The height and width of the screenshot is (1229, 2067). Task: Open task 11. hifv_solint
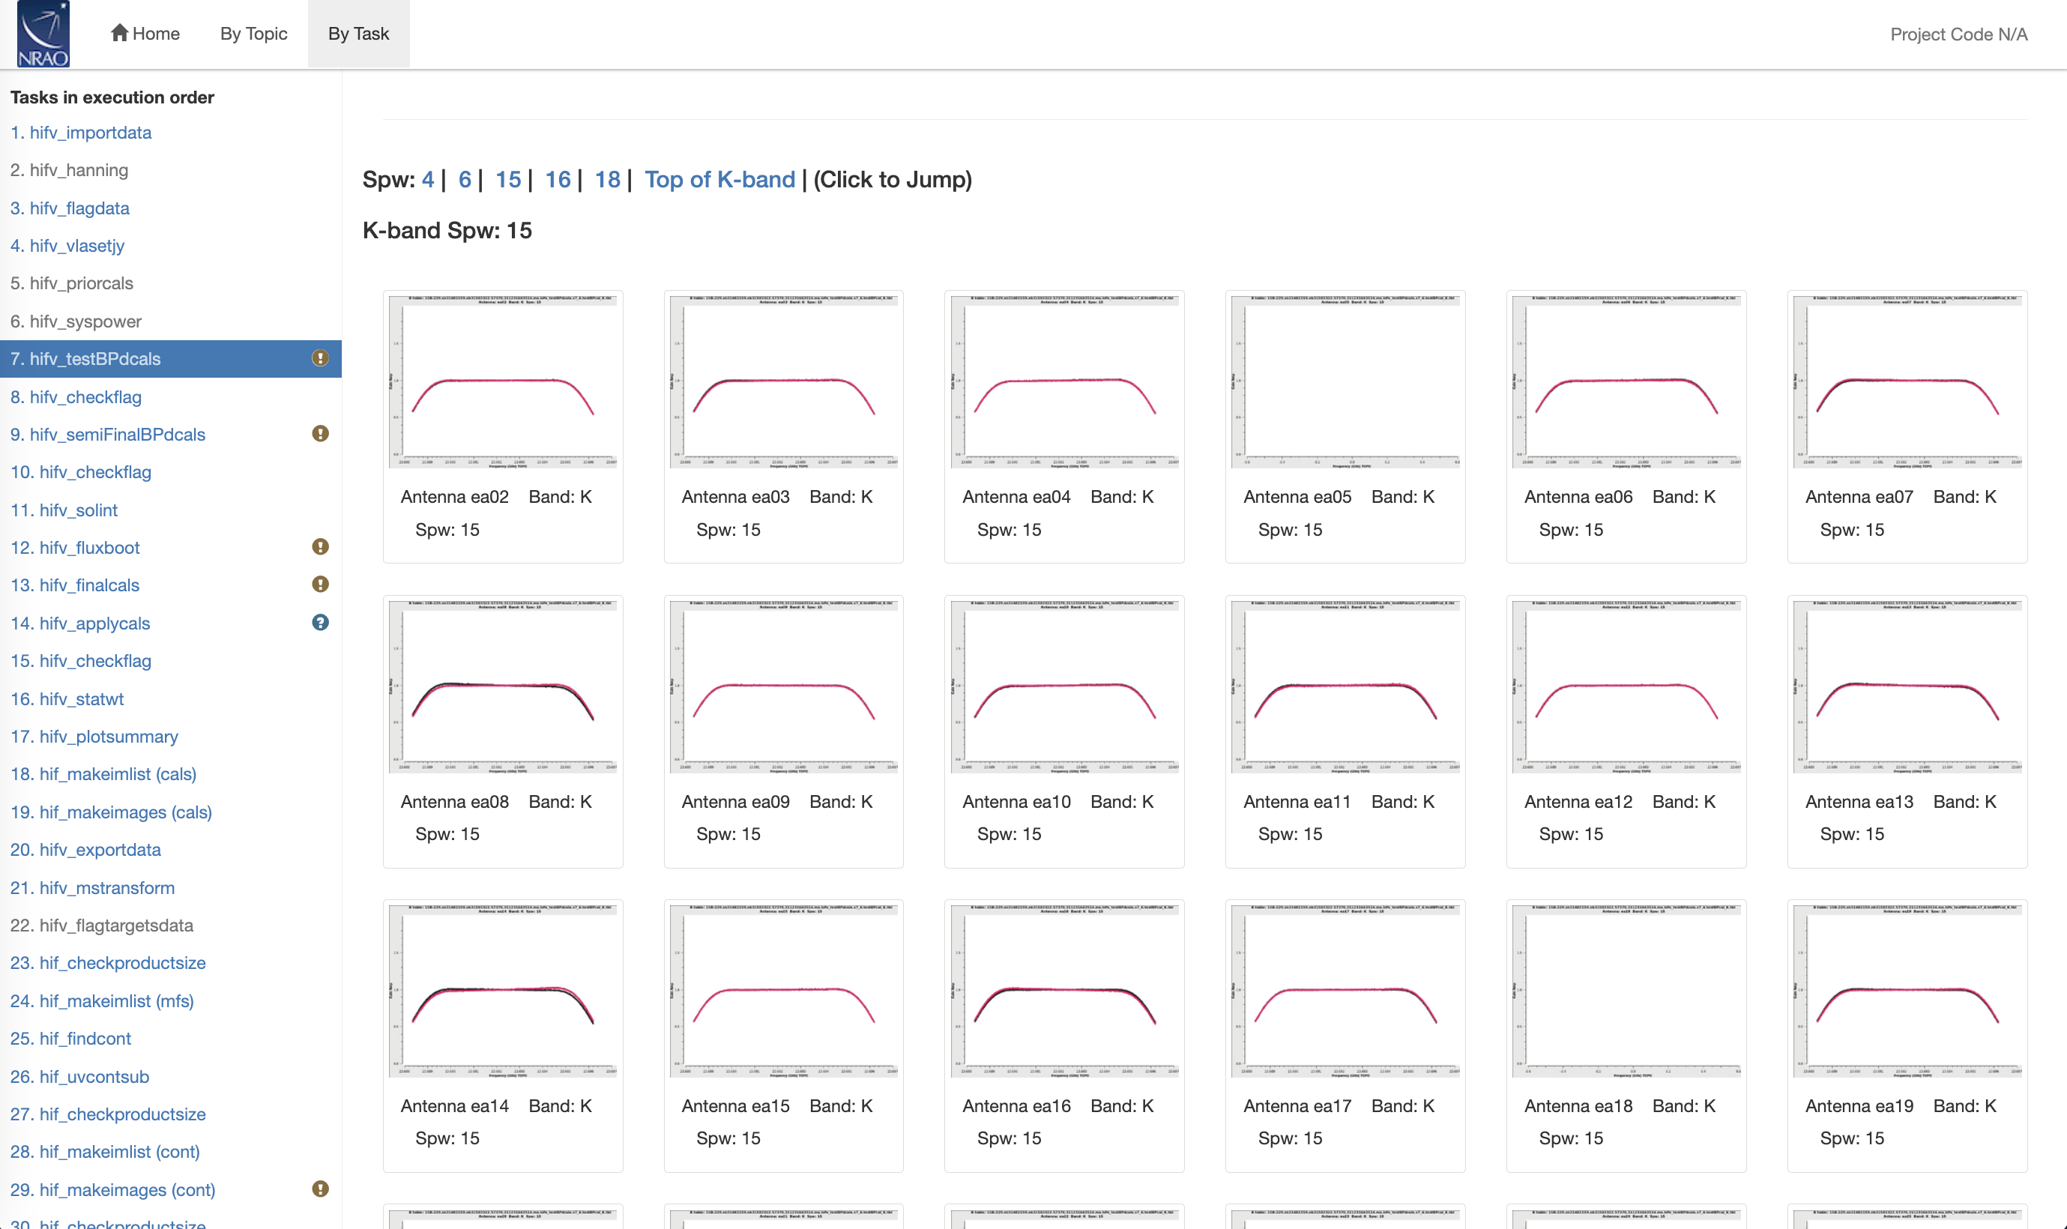pyautogui.click(x=64, y=510)
